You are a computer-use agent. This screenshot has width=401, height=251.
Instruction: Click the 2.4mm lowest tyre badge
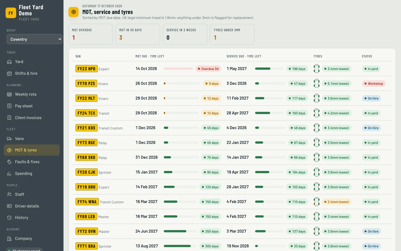click(337, 202)
